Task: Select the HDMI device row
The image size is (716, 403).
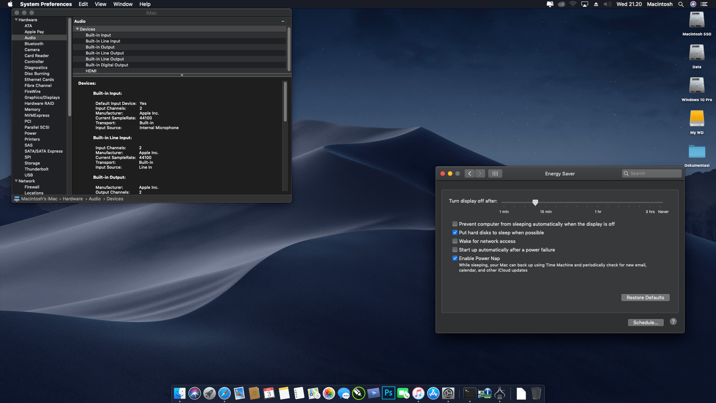Action: pyautogui.click(x=180, y=71)
